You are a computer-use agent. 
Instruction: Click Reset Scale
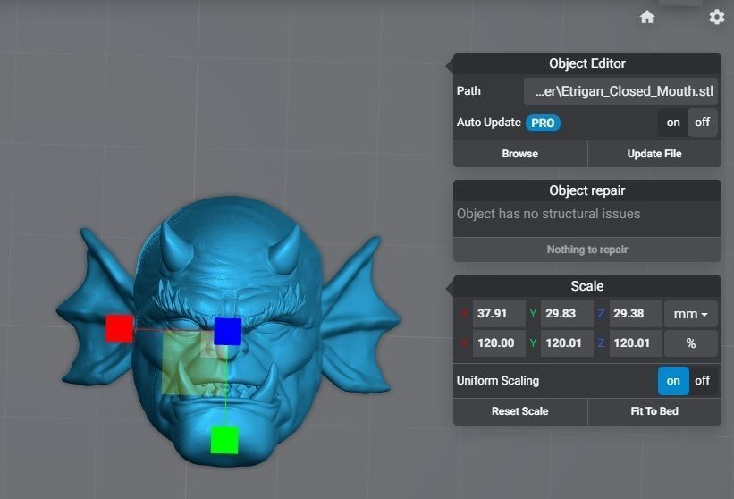pos(520,411)
